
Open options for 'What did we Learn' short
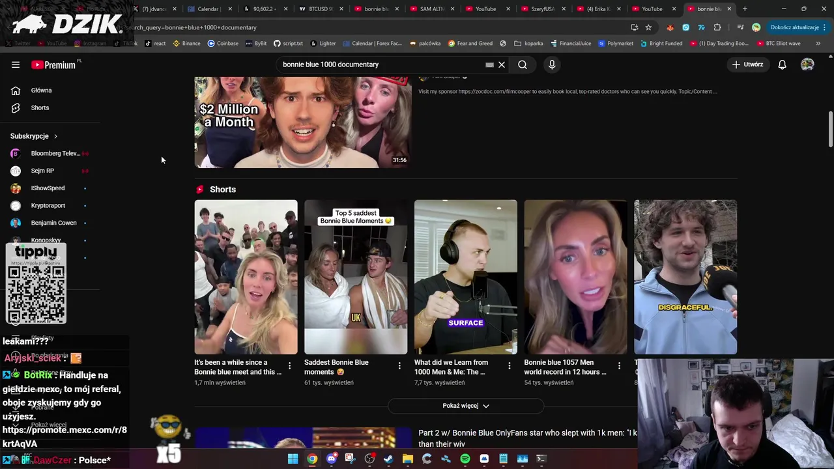[510, 366]
